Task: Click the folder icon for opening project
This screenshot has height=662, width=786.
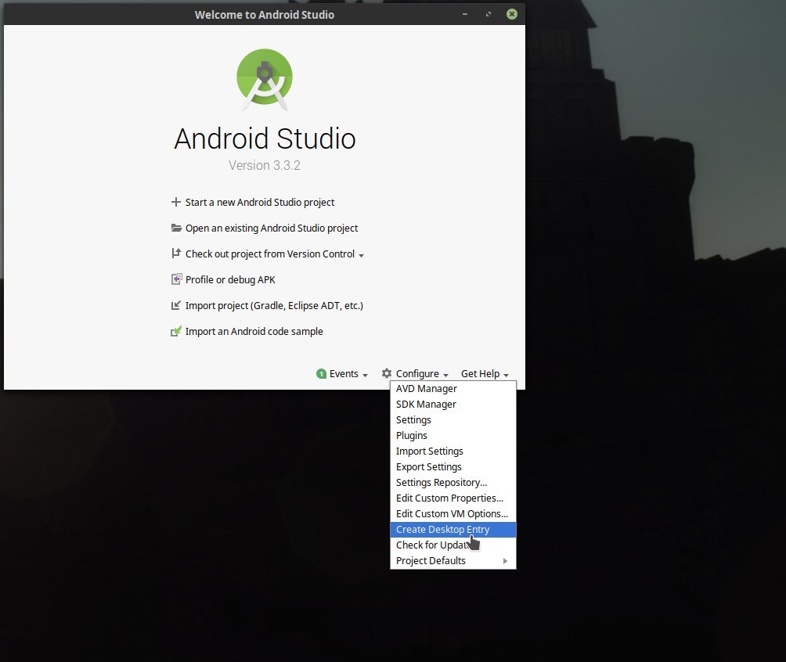Action: [176, 228]
